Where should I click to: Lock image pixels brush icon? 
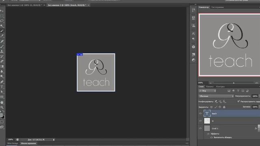tap(216, 107)
